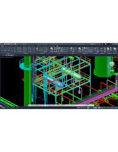Expand the Modify panel
The height and width of the screenshot is (152, 118).
tap(26, 53)
